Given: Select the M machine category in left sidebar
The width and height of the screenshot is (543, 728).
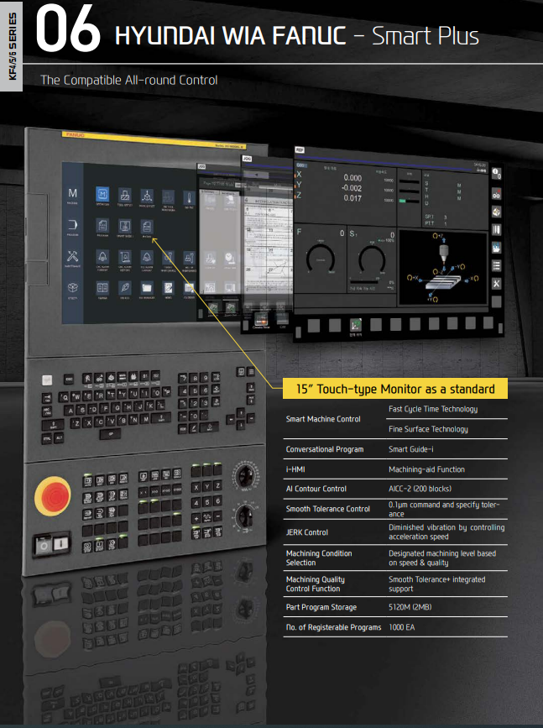Looking at the screenshot, I should point(73,196).
